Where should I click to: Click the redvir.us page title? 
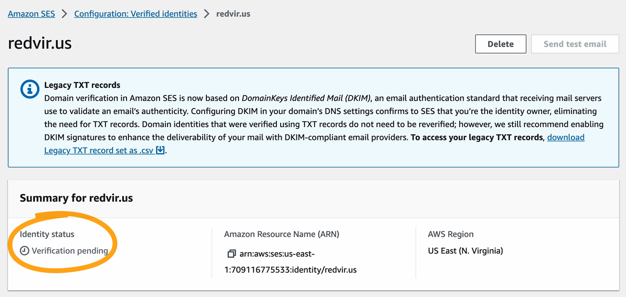pos(40,43)
